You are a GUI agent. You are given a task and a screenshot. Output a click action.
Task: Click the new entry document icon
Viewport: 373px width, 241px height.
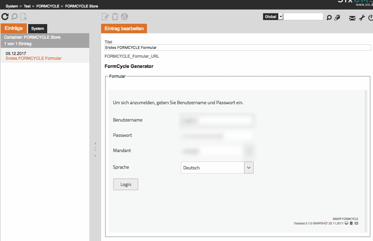coord(23,16)
